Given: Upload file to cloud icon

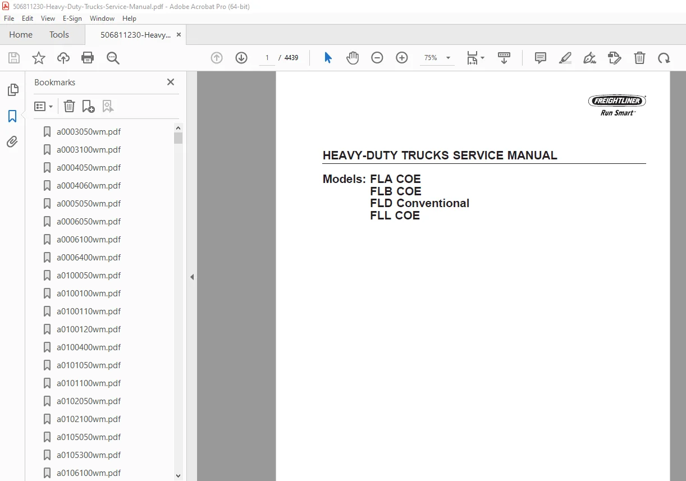Looking at the screenshot, I should (63, 58).
